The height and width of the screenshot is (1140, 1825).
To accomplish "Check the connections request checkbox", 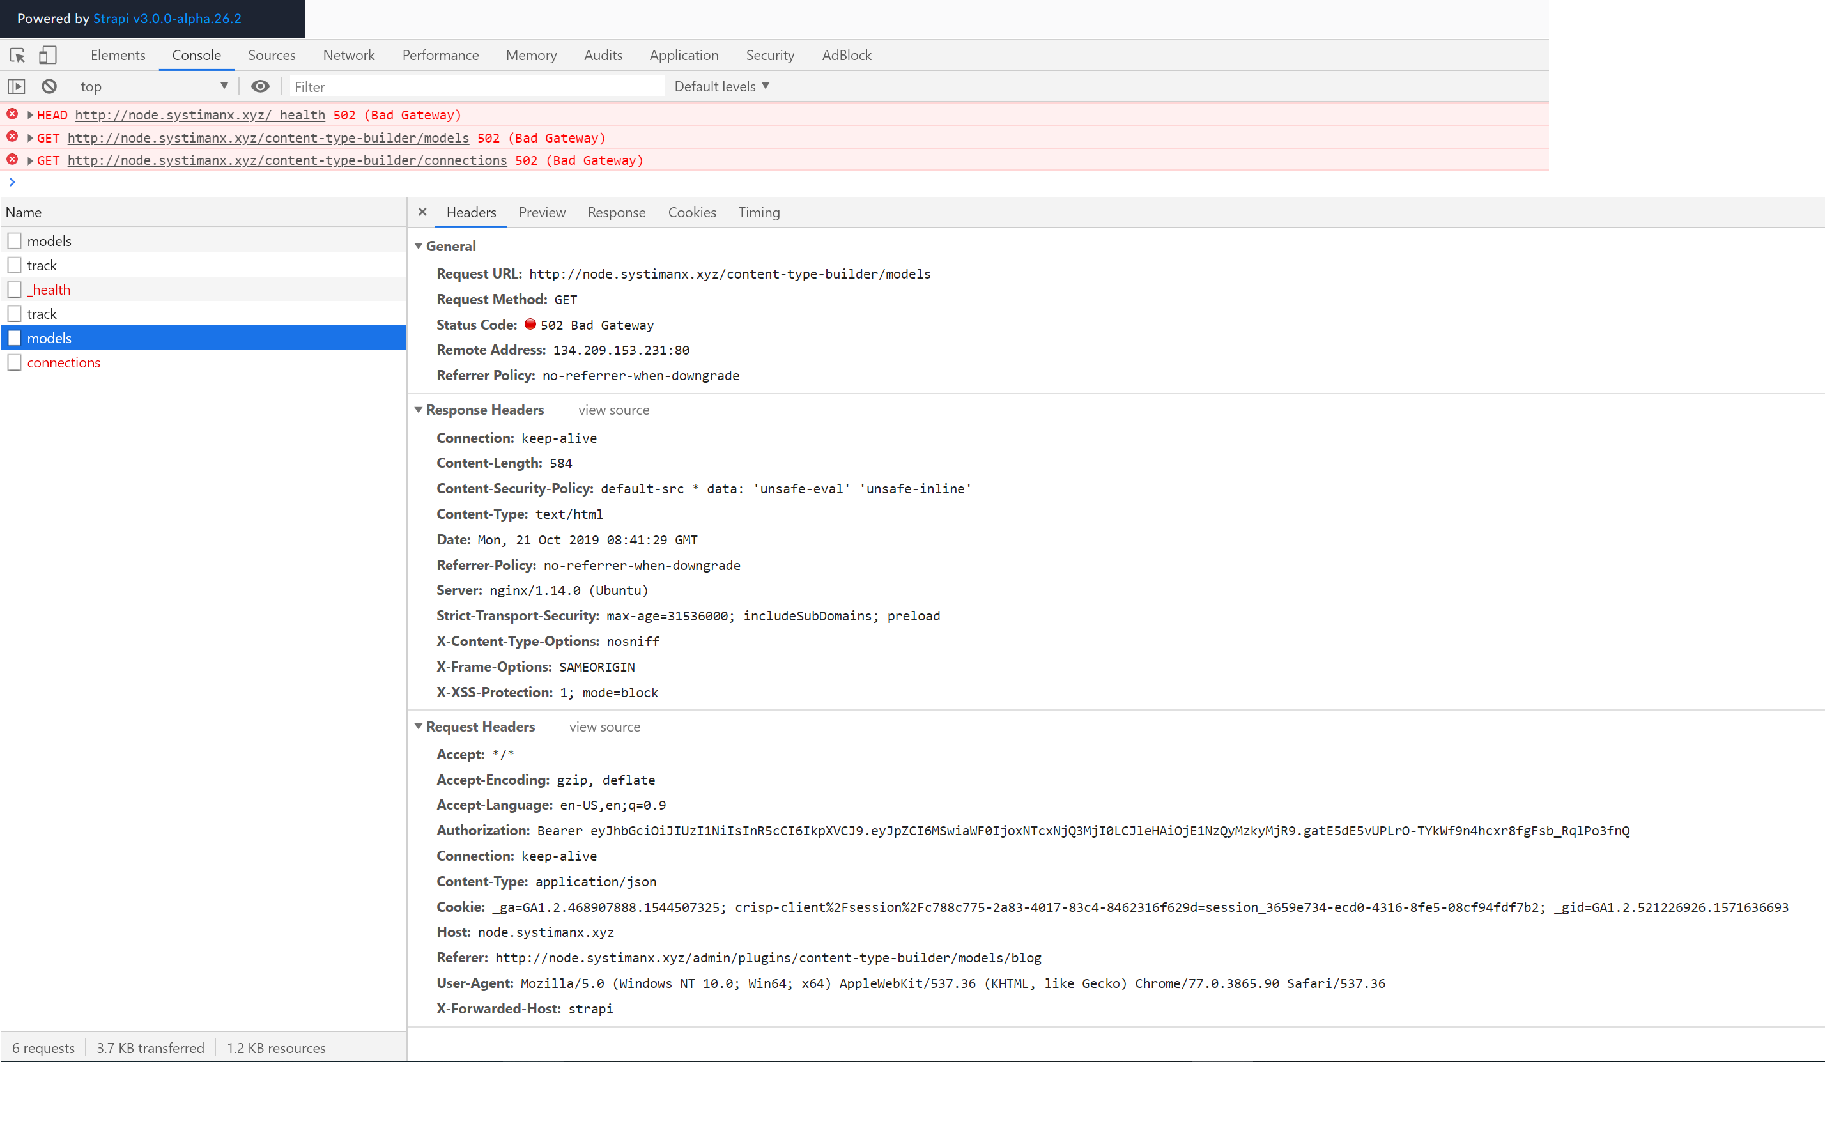I will [x=14, y=362].
